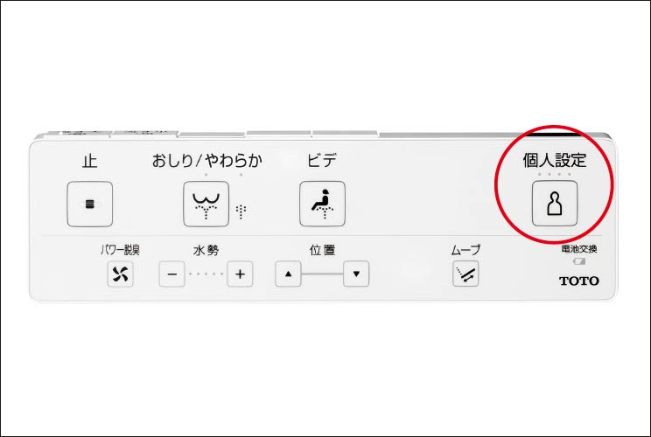Tap the small soft spray icon
Viewport: 651px width, 437px height.
point(241,212)
